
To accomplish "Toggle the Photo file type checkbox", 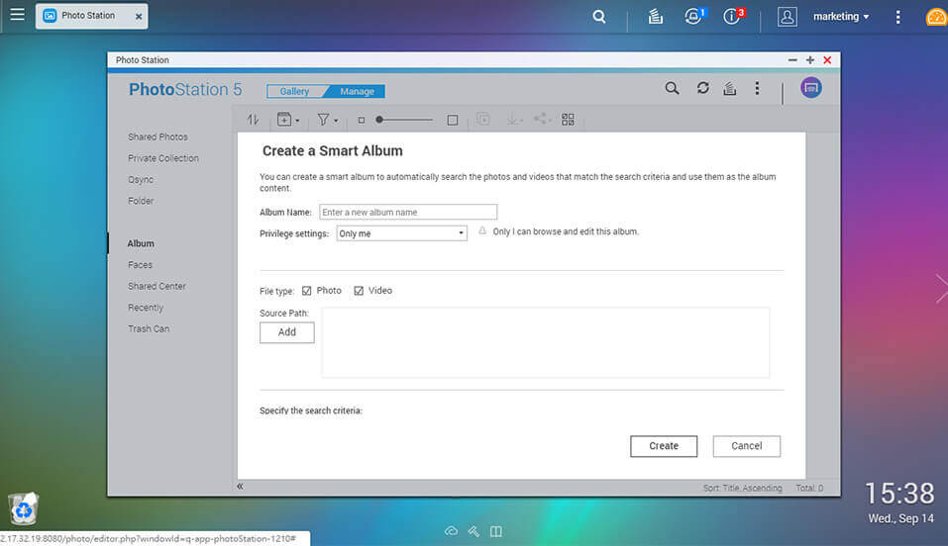I will [306, 291].
